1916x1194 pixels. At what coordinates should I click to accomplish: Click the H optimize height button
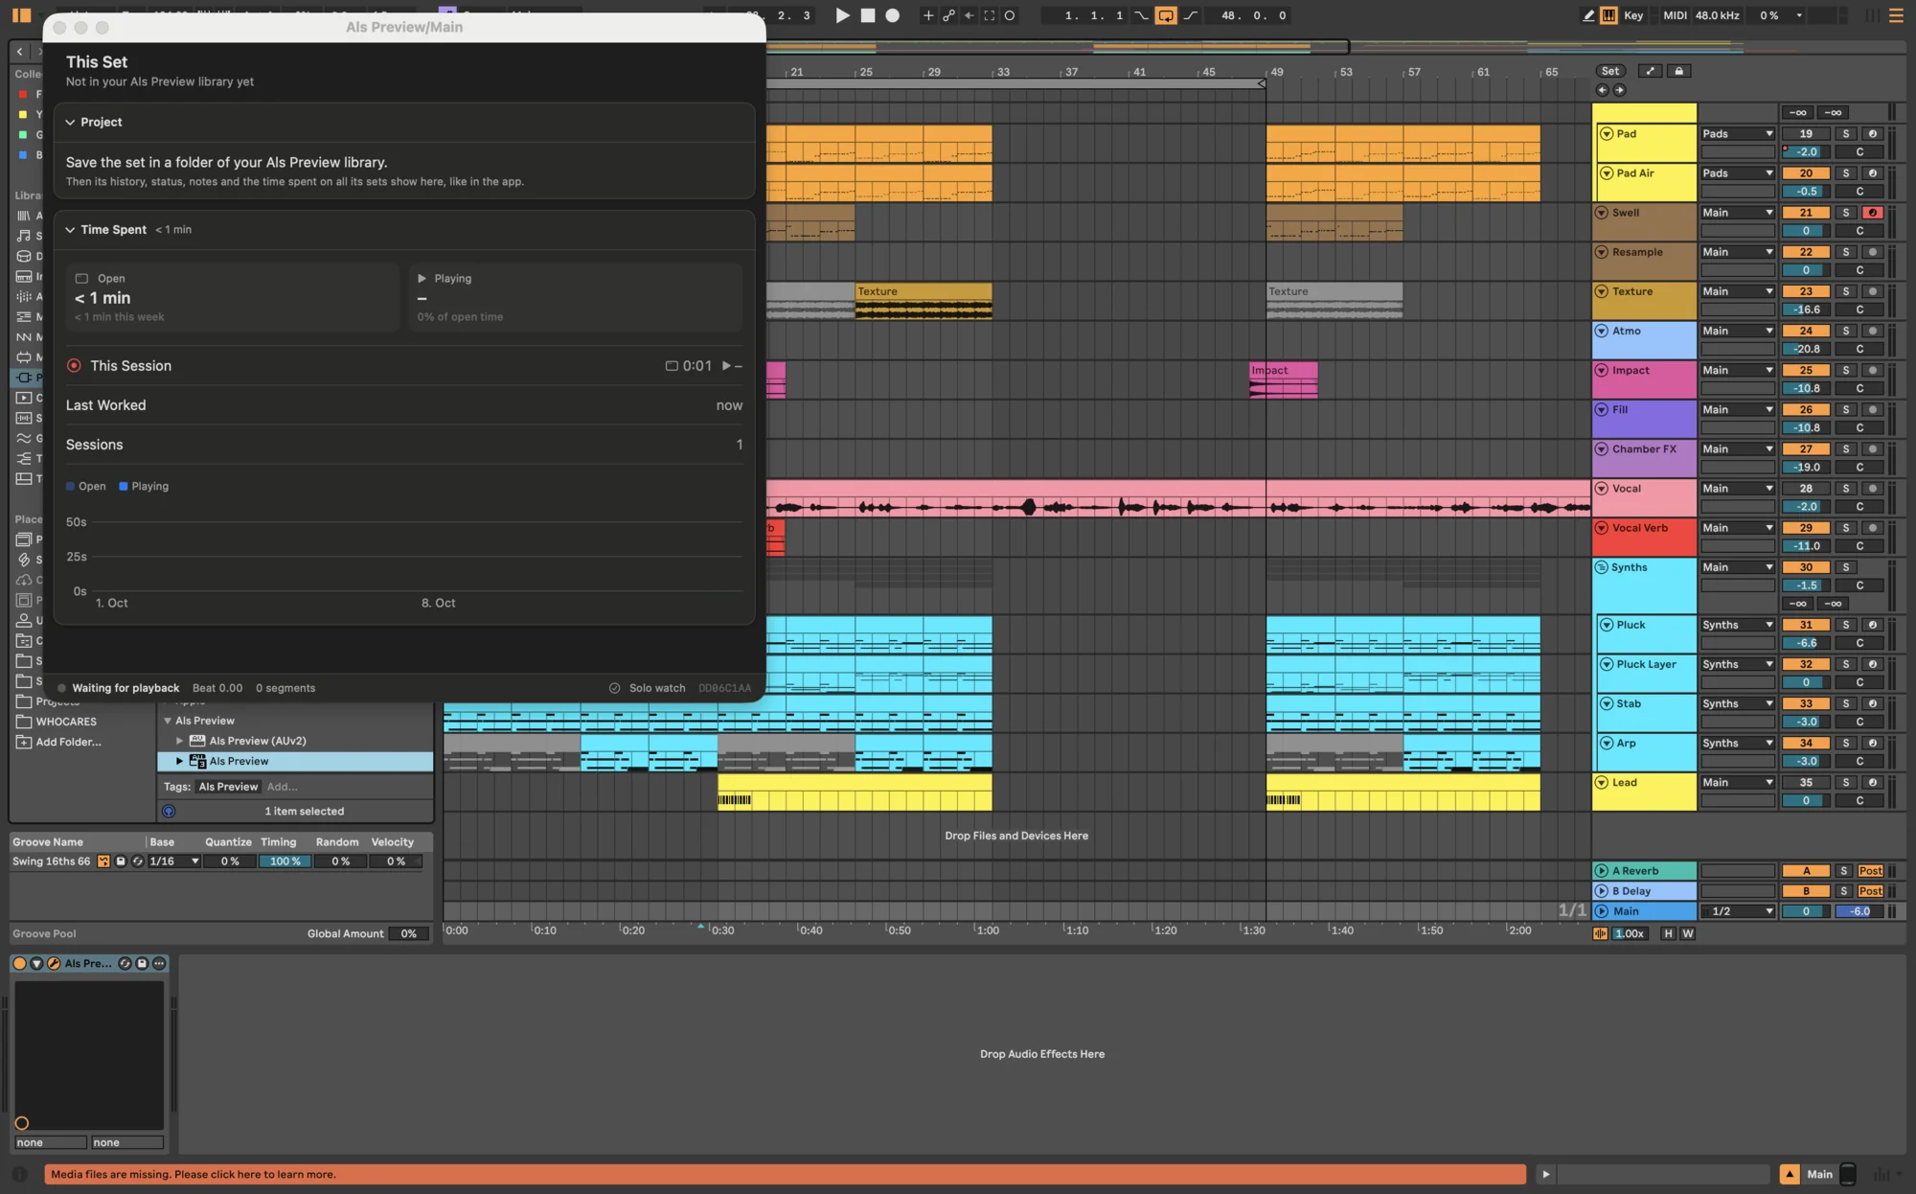(x=1668, y=933)
